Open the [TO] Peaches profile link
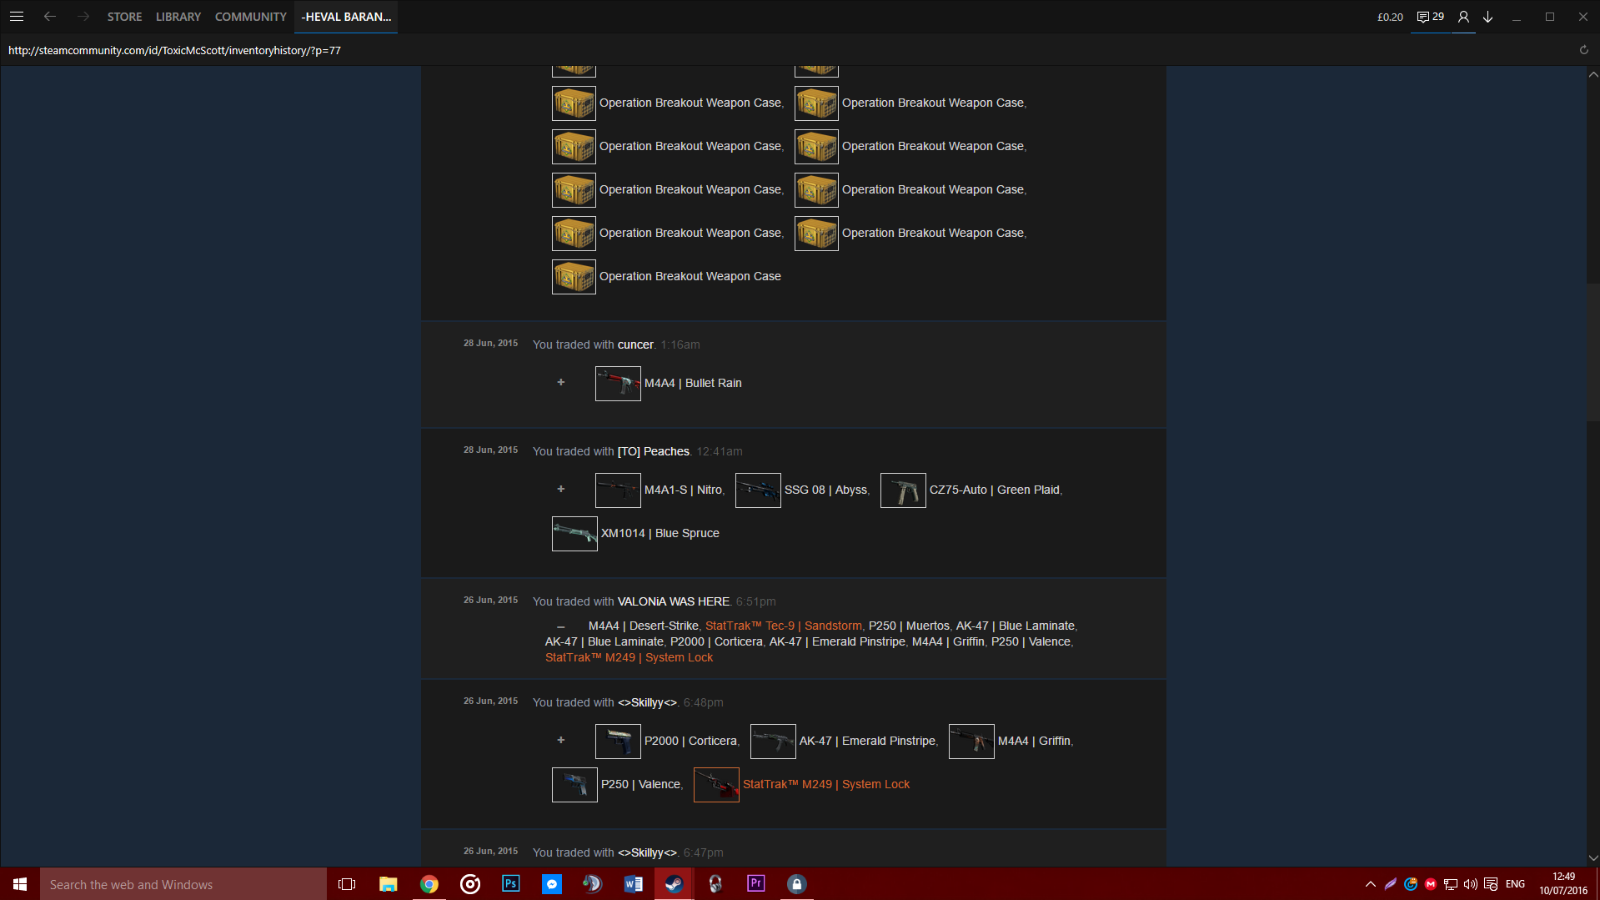Viewport: 1600px width, 900px height. click(x=653, y=451)
